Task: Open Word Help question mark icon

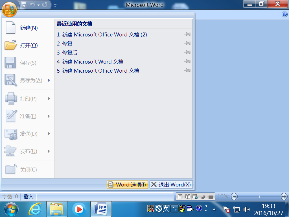Action: point(284,14)
